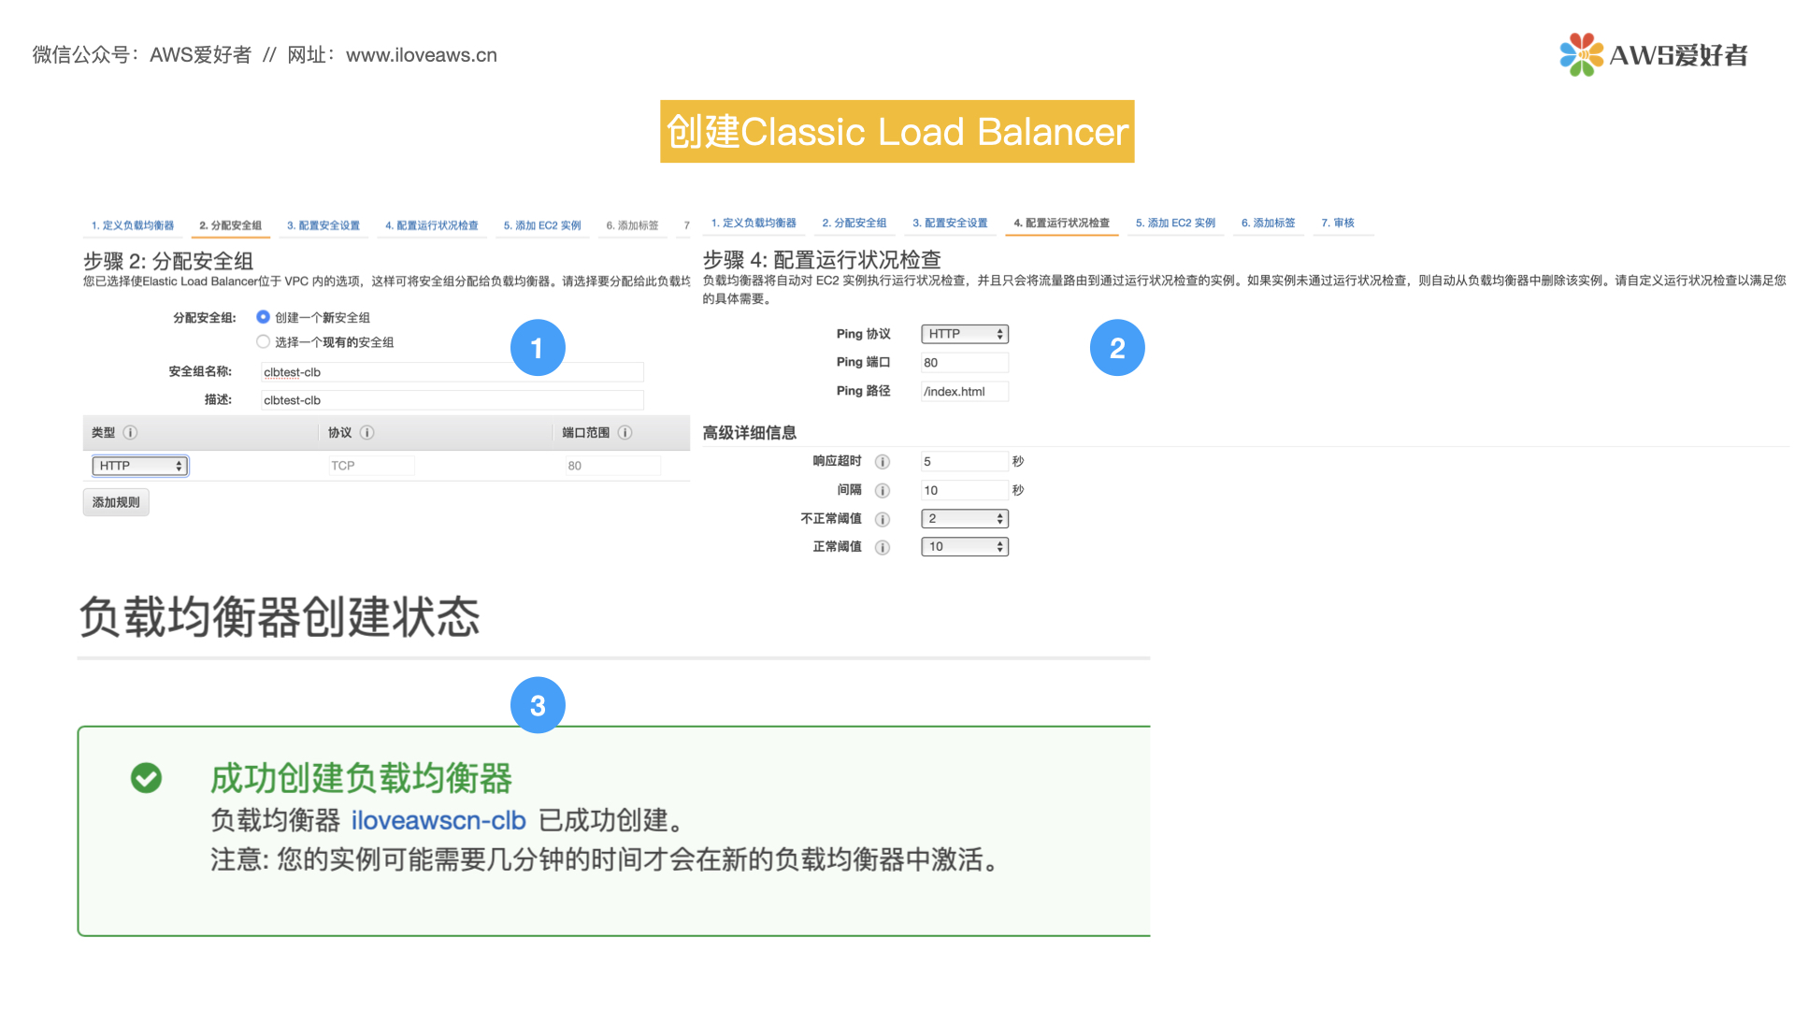
Task: Click the info icon next to 响应超时
Action: pos(883,461)
